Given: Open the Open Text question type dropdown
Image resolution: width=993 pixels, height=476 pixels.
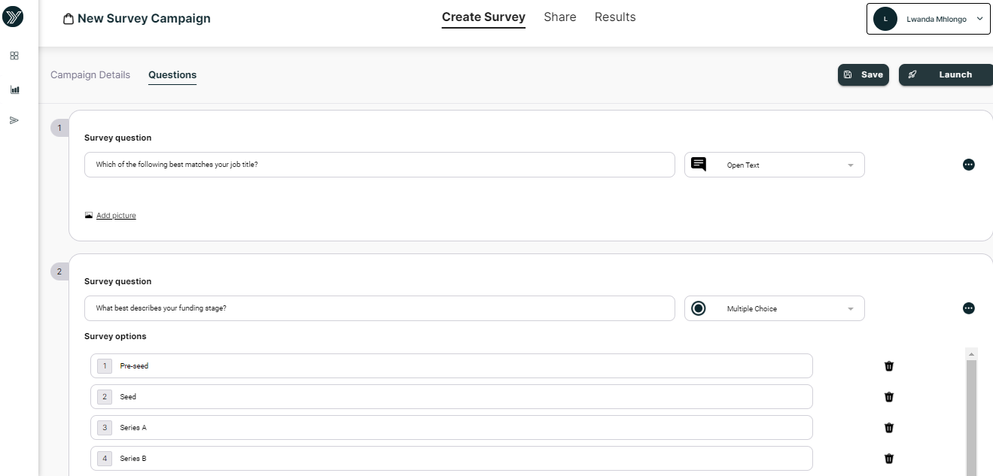Looking at the screenshot, I should point(775,165).
